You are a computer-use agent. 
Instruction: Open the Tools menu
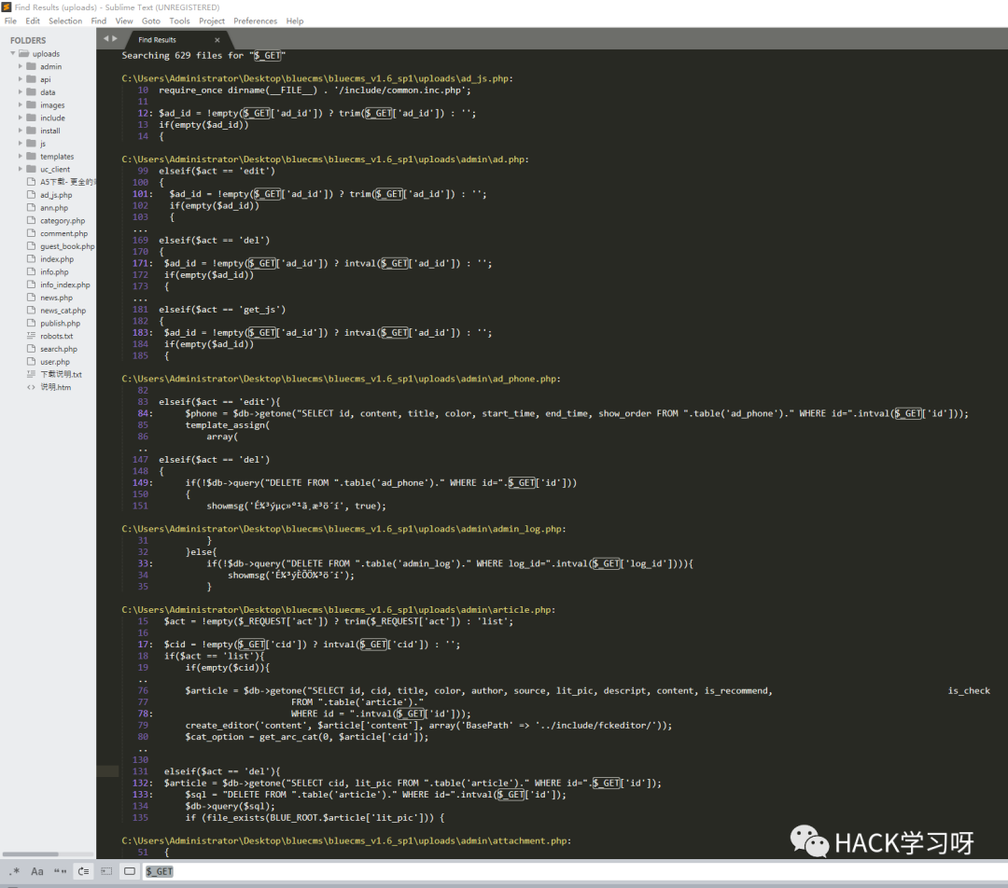coord(179,21)
